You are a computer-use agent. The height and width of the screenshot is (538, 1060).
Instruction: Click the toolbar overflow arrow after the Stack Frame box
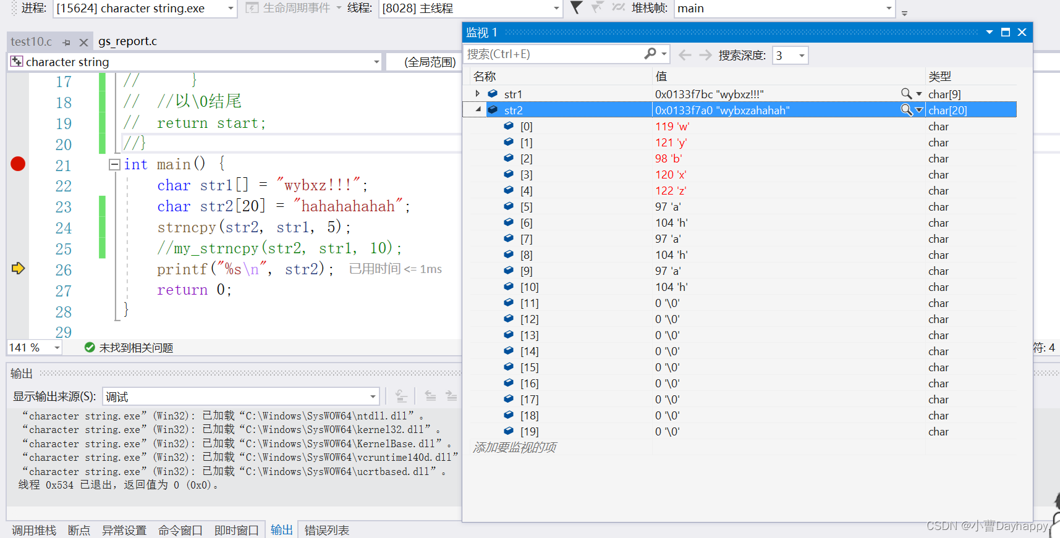click(x=904, y=12)
